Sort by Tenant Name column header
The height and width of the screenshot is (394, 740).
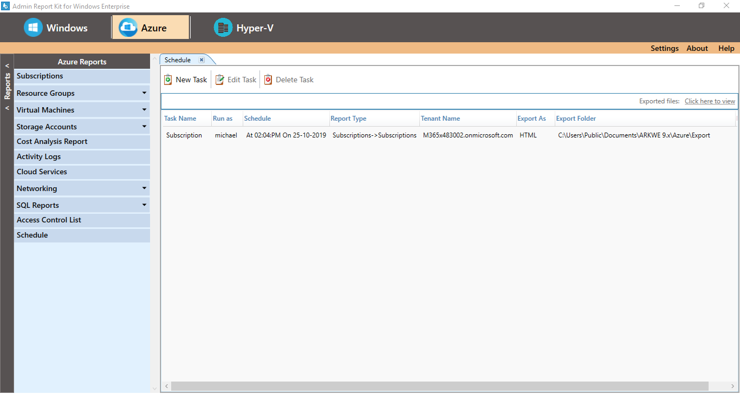pyautogui.click(x=440, y=119)
